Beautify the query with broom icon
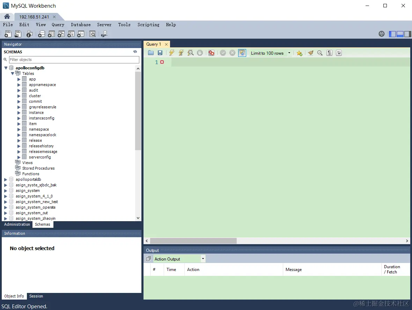The image size is (412, 310). click(x=311, y=53)
